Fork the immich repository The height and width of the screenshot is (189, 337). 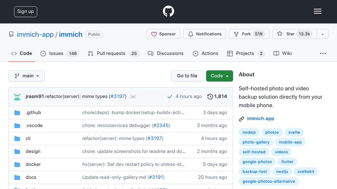point(249,34)
